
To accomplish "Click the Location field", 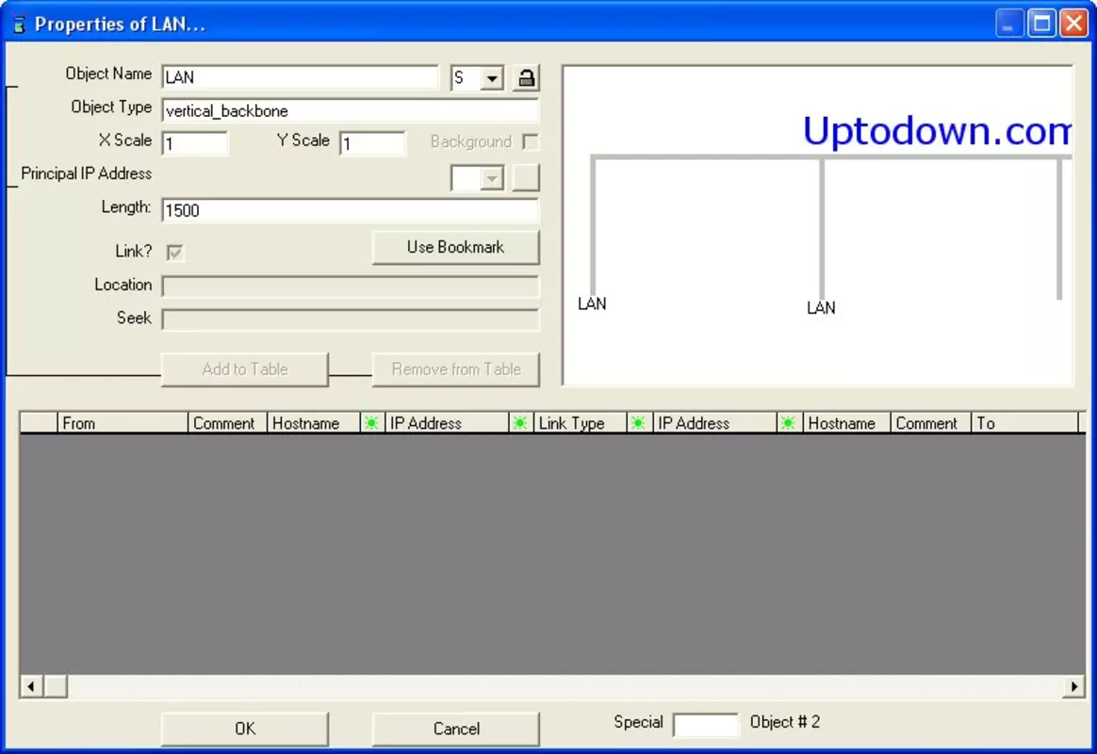I will coord(351,286).
